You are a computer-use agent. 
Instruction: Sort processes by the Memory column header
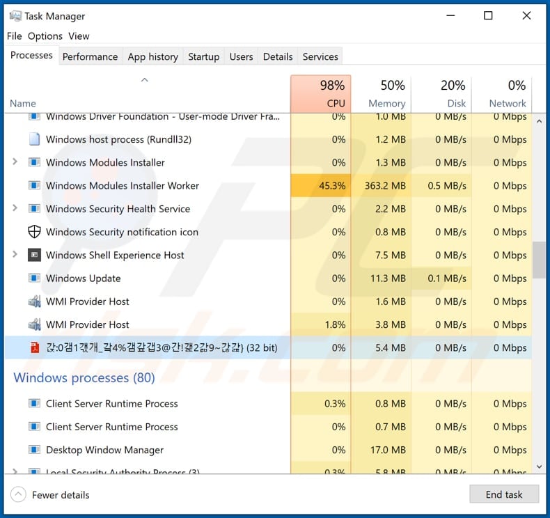click(381, 93)
